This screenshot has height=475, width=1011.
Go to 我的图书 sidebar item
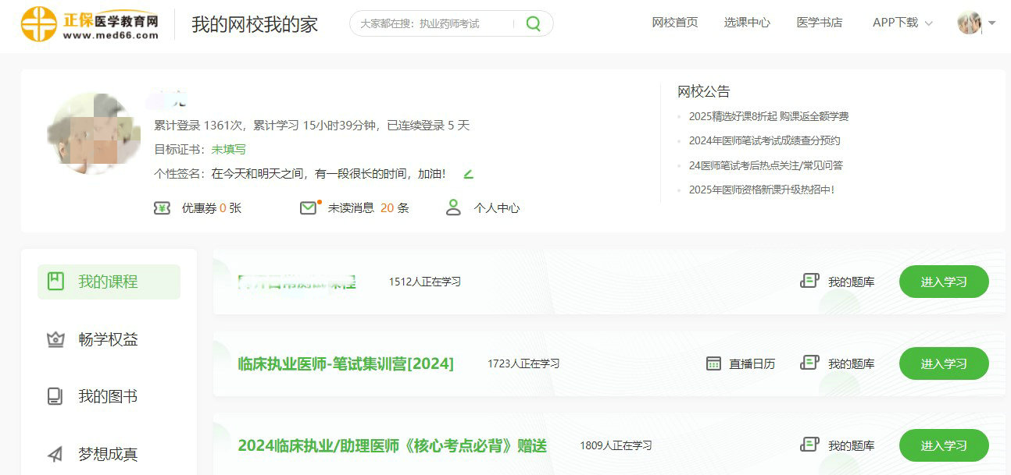pos(109,396)
